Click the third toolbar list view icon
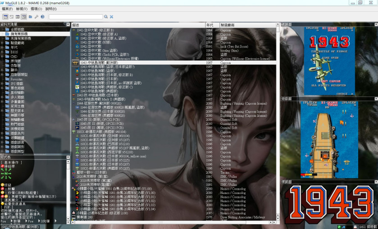378x229 pixels. (17, 17)
